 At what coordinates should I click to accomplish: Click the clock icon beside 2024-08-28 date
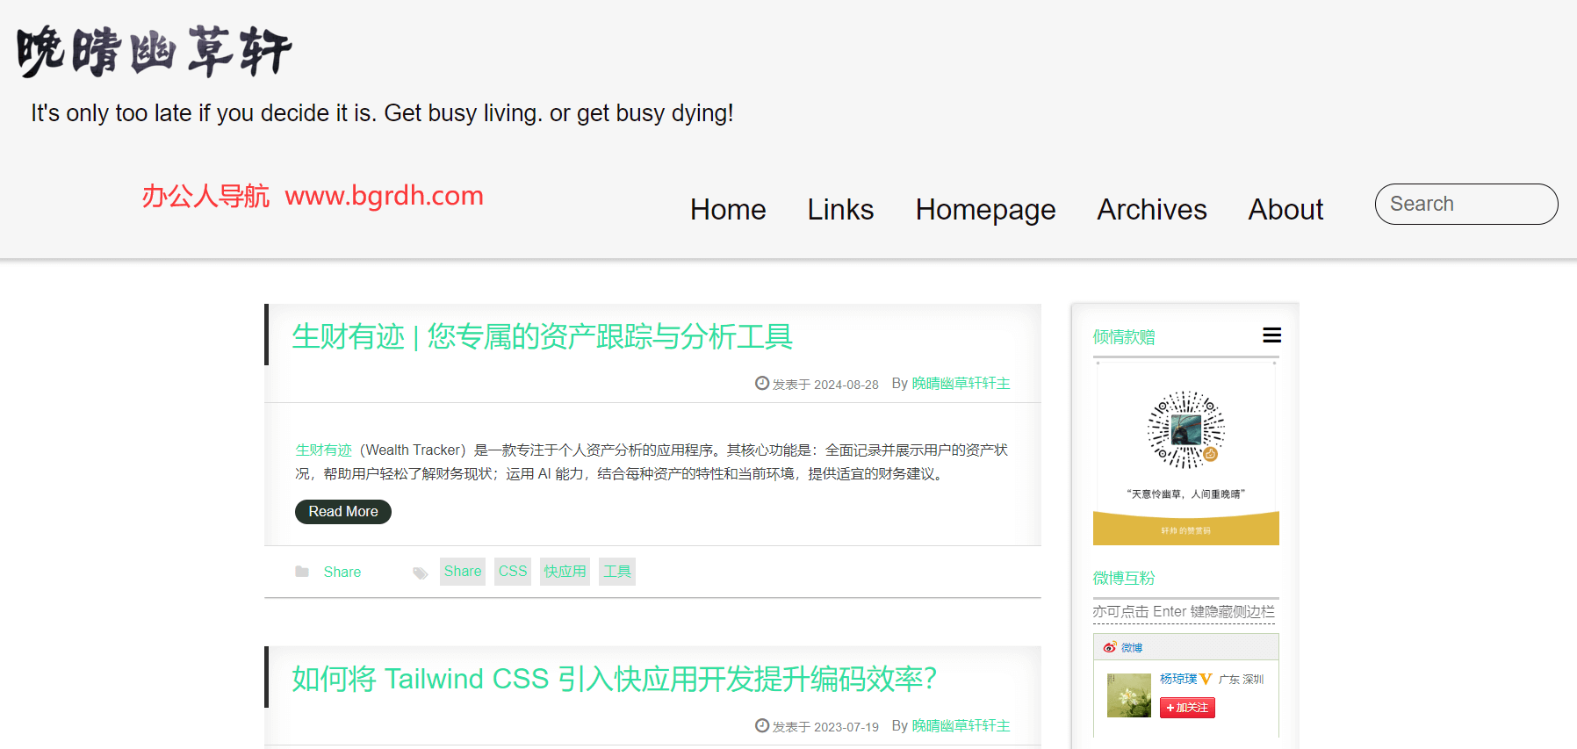(x=761, y=384)
